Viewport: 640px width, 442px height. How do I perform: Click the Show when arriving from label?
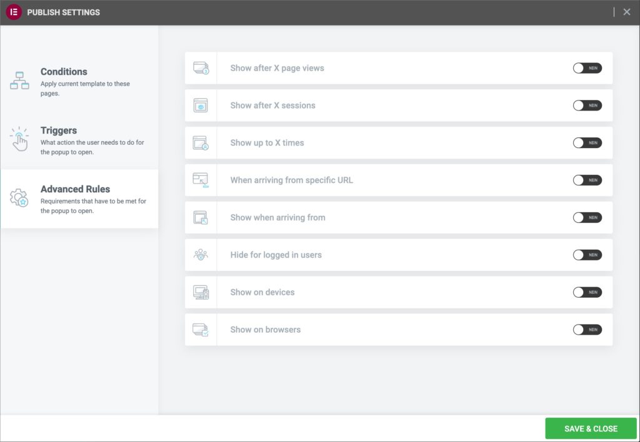[277, 218]
